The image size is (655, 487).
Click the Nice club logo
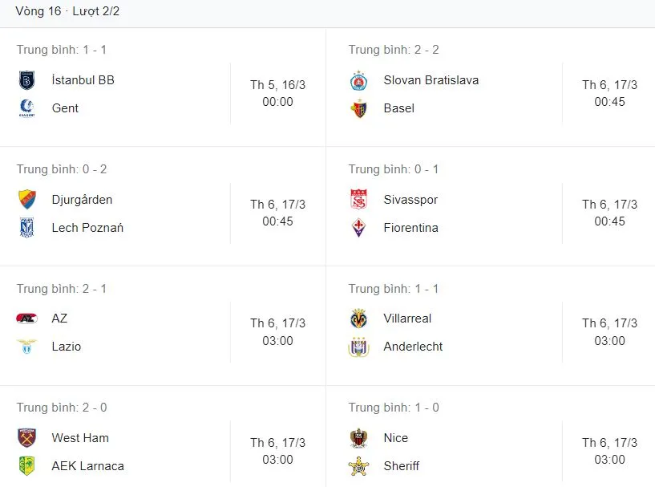[358, 438]
